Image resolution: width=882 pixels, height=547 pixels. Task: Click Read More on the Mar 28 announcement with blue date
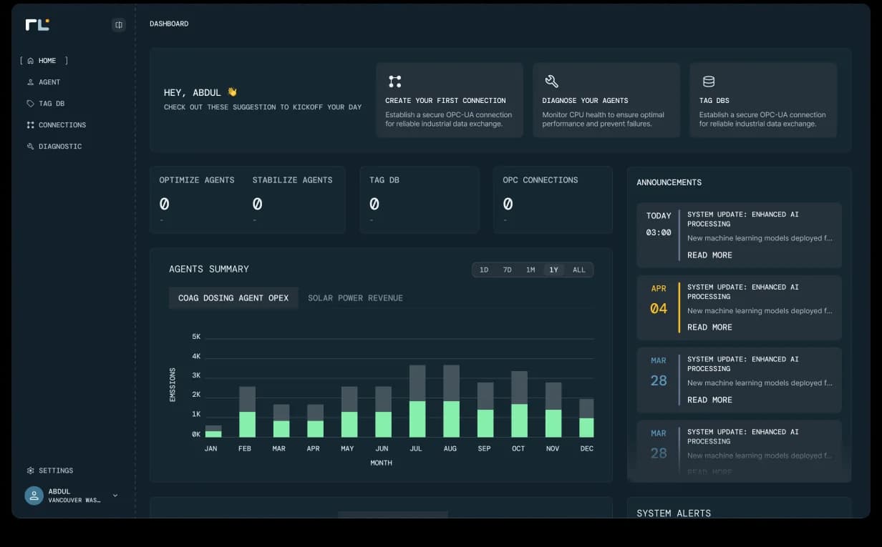point(709,400)
